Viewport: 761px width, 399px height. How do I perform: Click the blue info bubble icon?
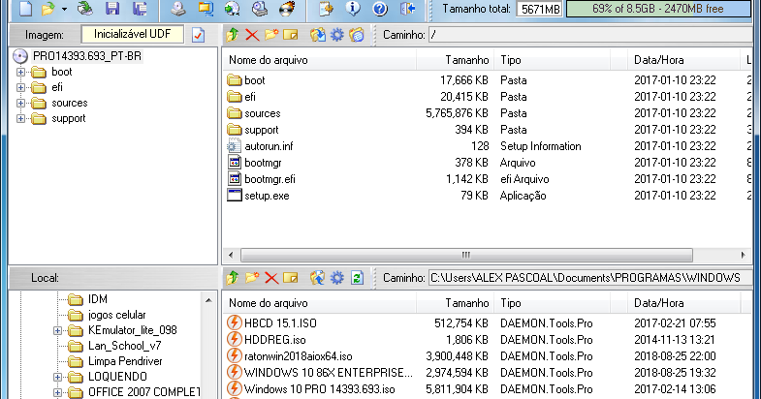[x=353, y=9]
